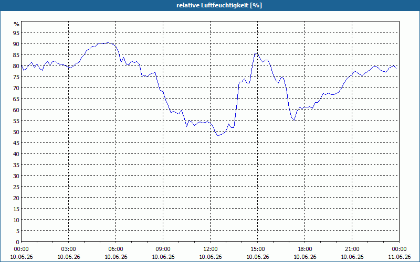Select the '10.06.26' date beneath 12:00

tap(211, 257)
